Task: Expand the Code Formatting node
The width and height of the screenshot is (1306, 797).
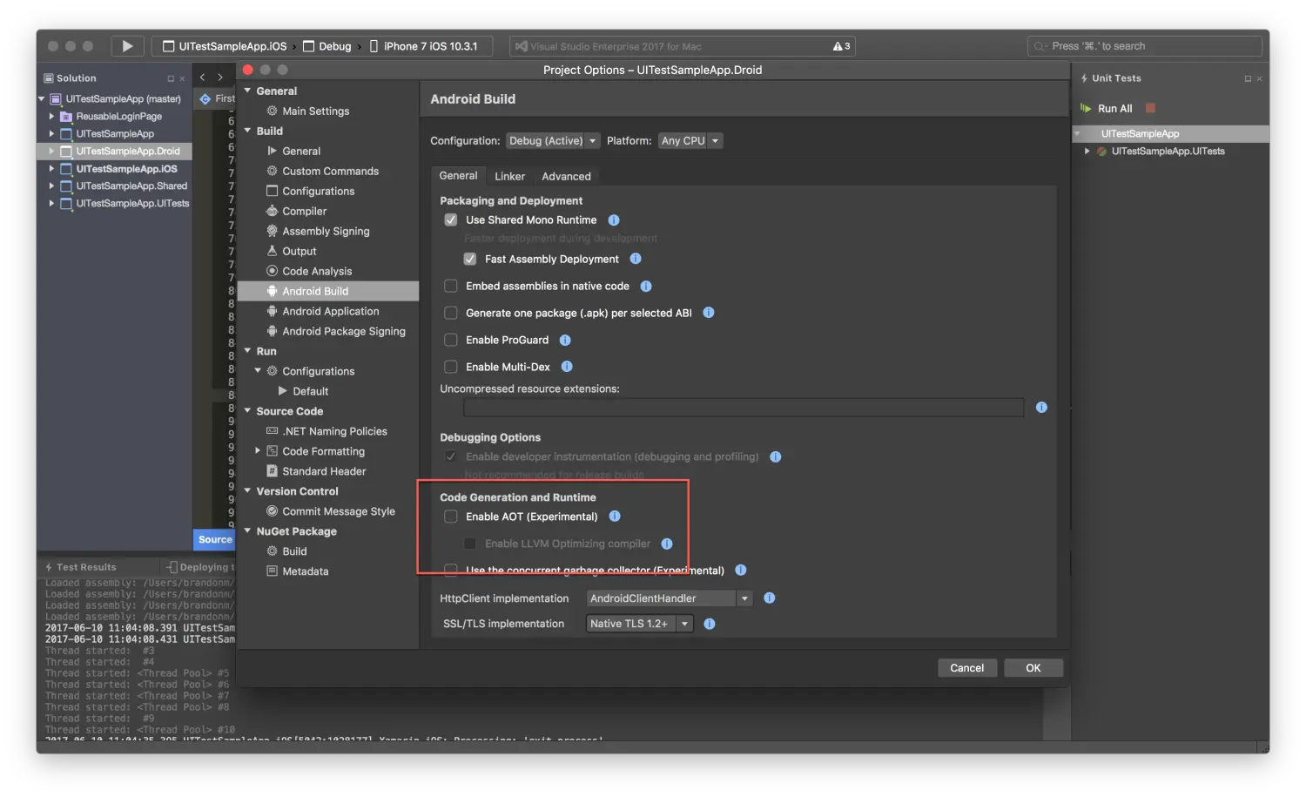Action: pos(258,451)
